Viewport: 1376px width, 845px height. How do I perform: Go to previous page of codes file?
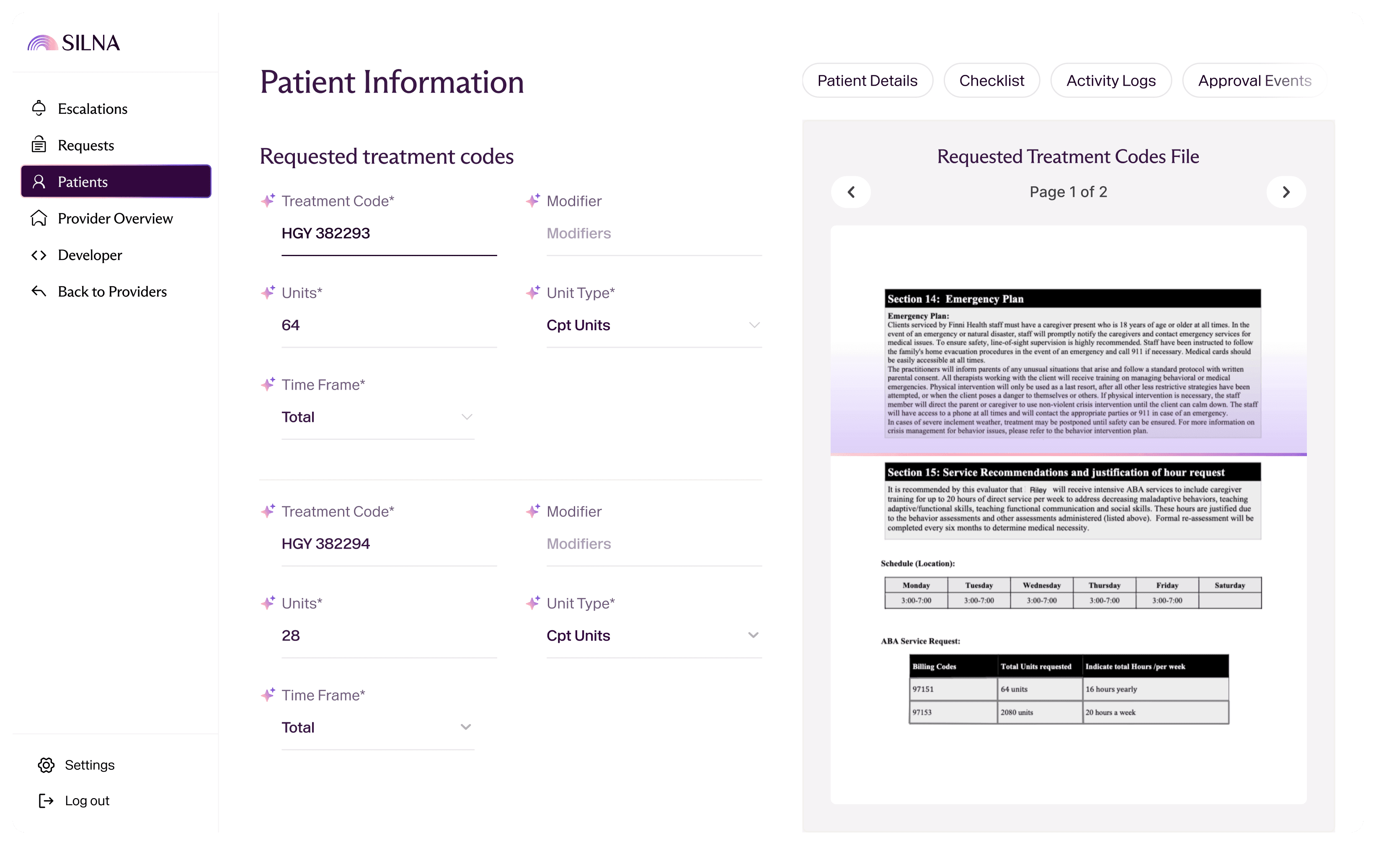[851, 192]
